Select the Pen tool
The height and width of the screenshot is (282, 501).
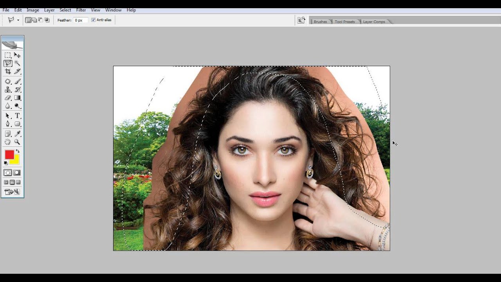[x=8, y=124]
